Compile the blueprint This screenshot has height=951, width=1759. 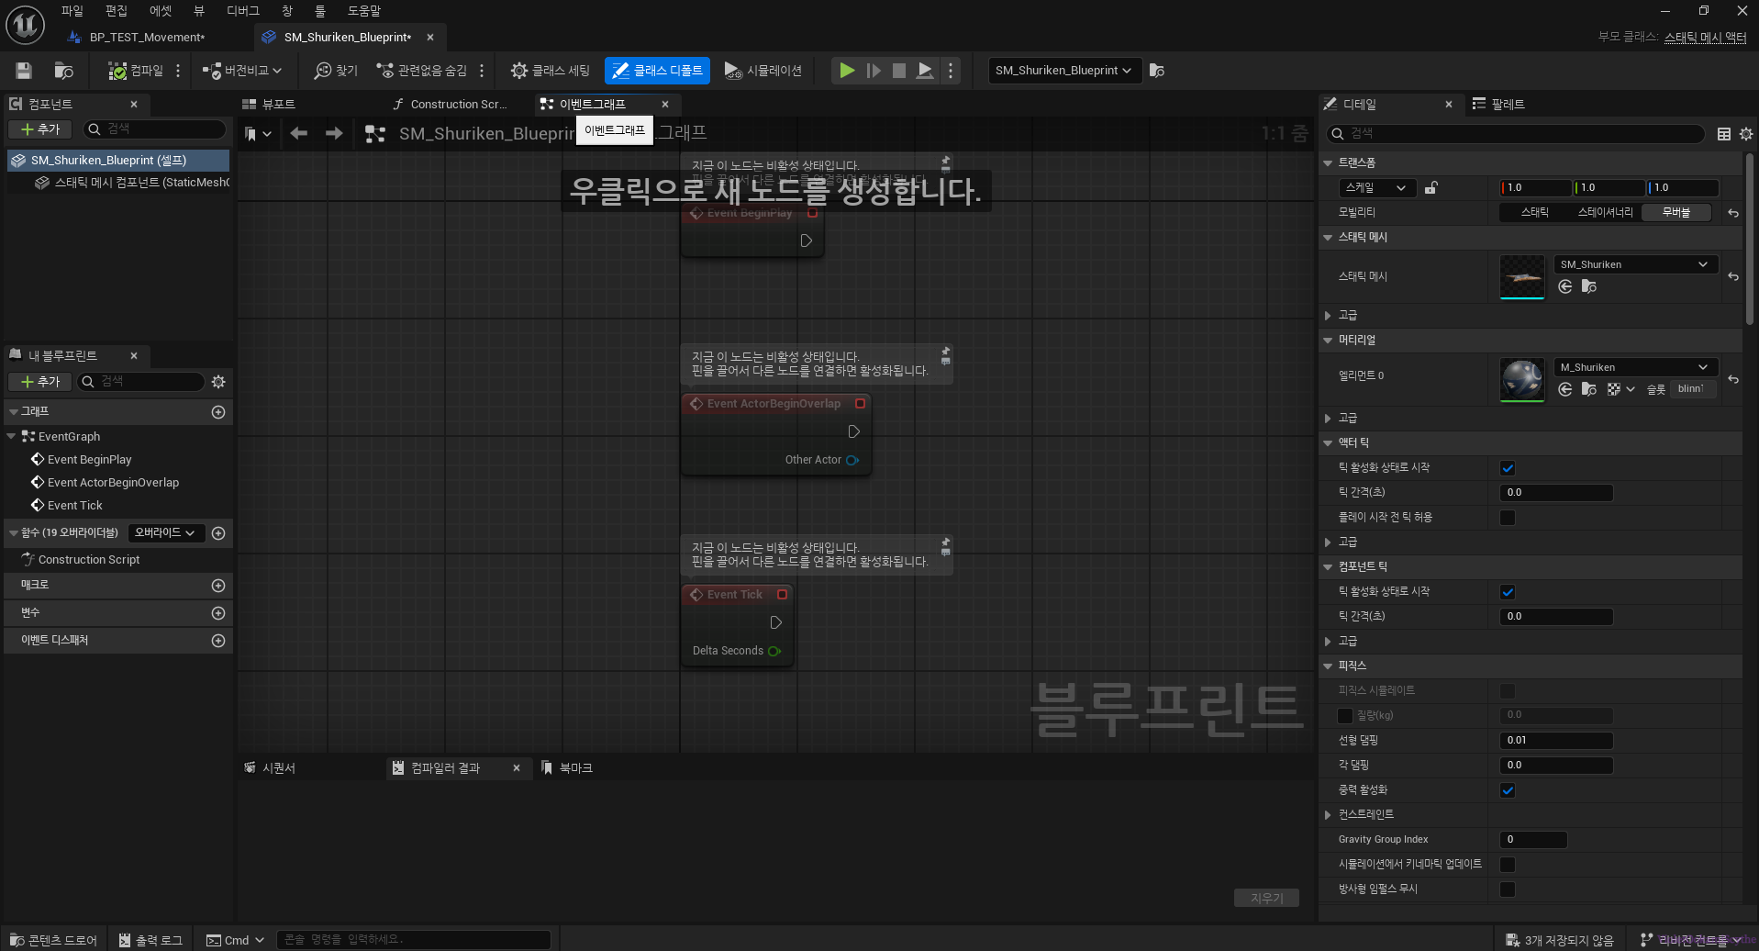click(x=135, y=71)
